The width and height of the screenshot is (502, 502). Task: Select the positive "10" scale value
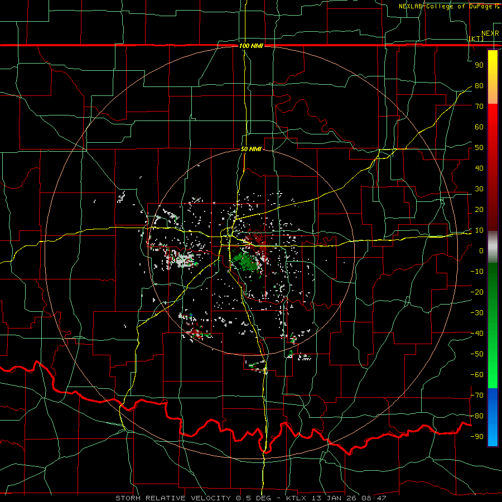(479, 230)
